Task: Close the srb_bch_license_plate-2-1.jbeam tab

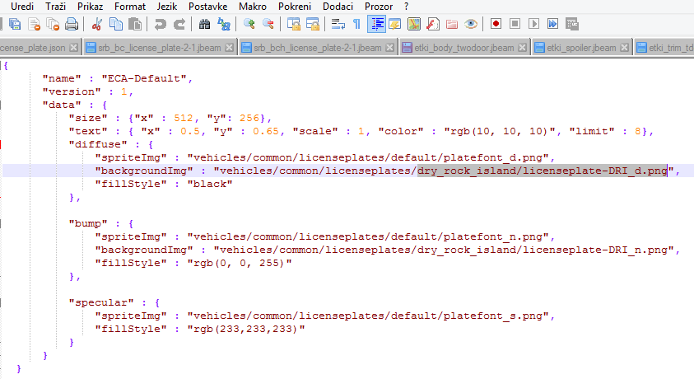Action: [390, 48]
